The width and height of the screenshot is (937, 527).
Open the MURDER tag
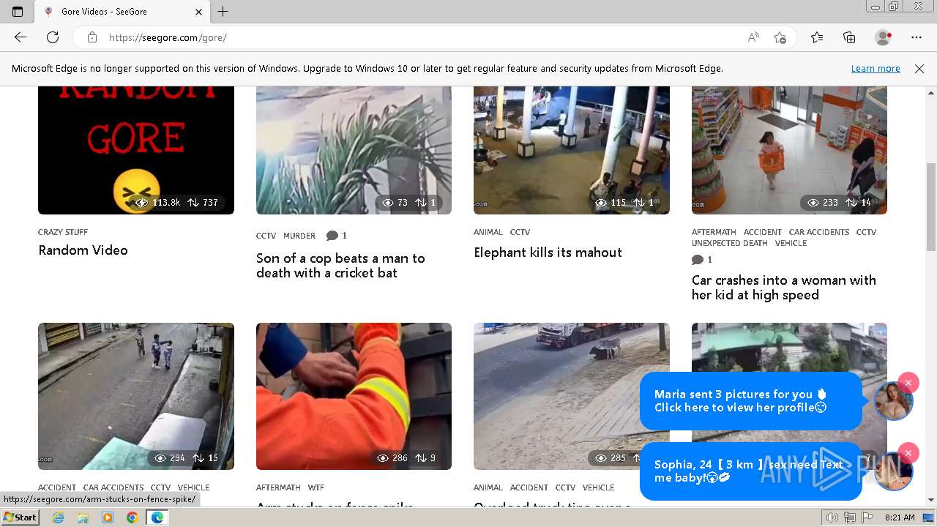point(299,236)
